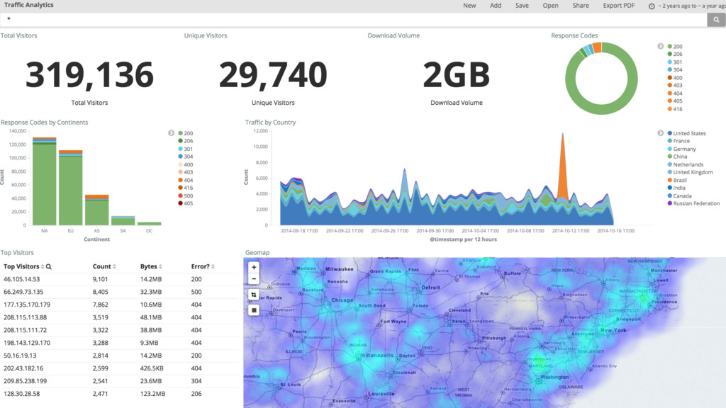
Task: Click IP address 209.85.238.199
Action: click(25, 381)
